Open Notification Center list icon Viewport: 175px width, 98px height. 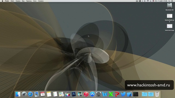coord(172,1)
